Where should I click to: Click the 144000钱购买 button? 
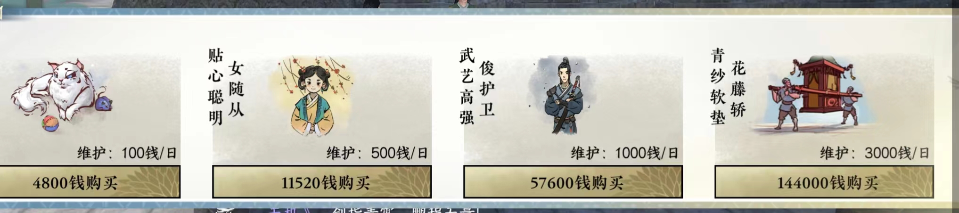(824, 182)
